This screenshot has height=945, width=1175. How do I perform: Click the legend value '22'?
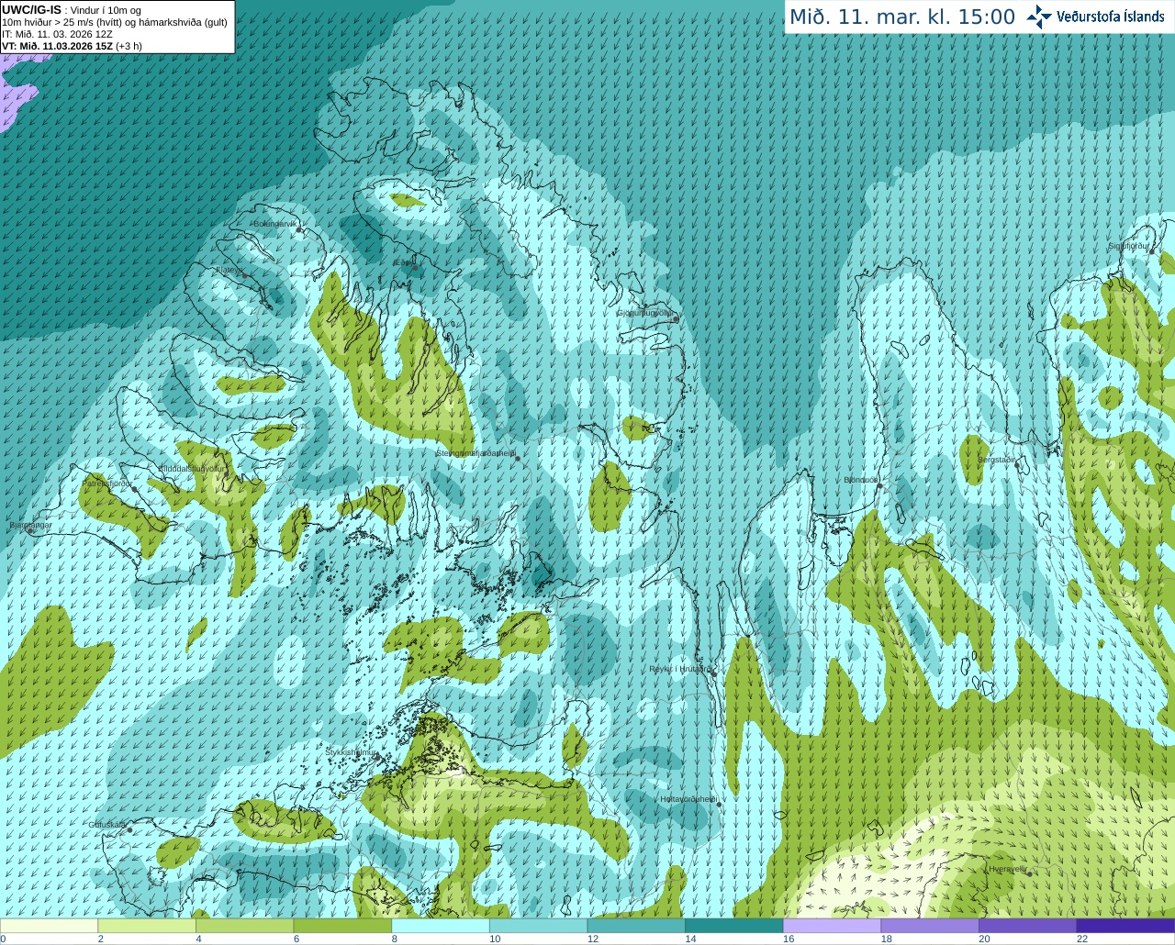1082,939
